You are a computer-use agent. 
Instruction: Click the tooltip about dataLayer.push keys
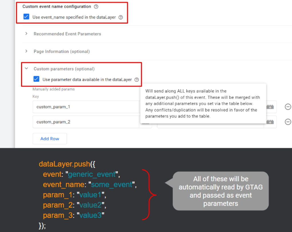click(203, 103)
